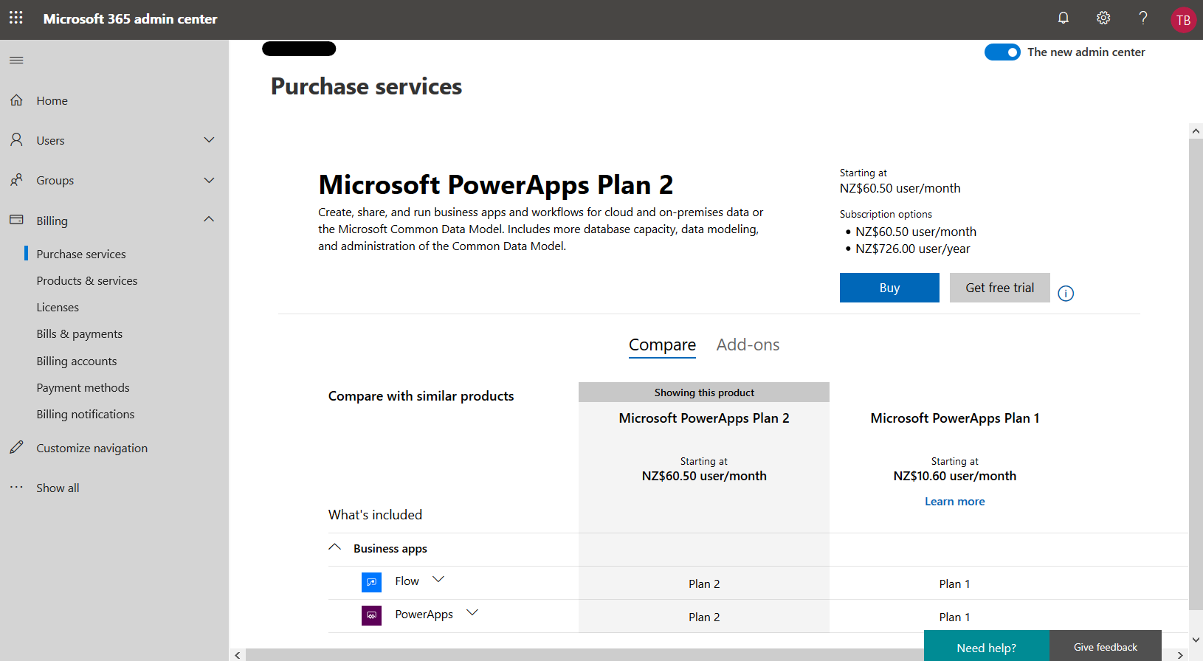Click the PowerApps app icon
This screenshot has height=661, width=1203.
coord(371,615)
